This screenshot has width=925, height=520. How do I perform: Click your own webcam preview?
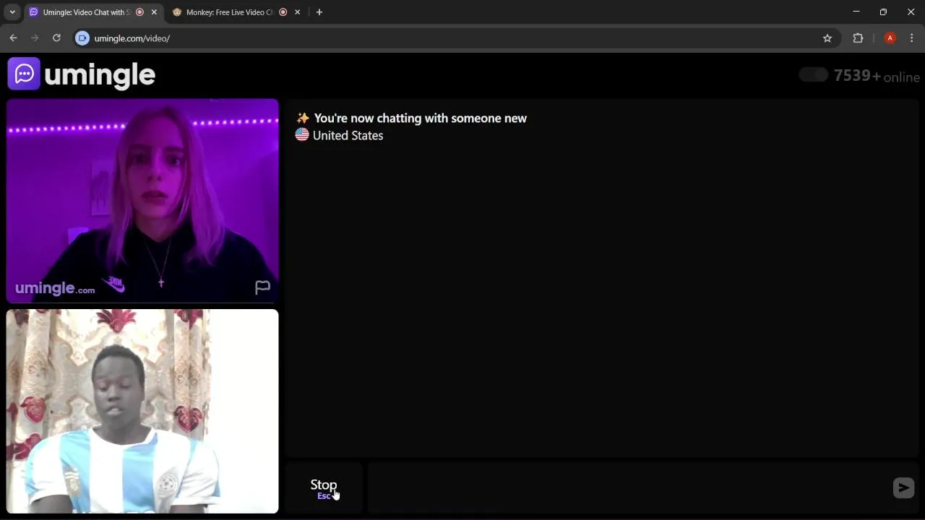(142, 411)
